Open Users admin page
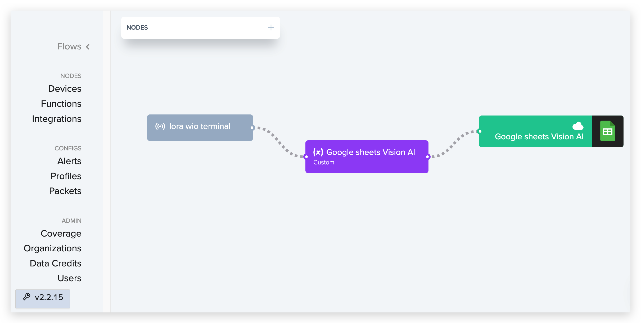 click(x=69, y=278)
